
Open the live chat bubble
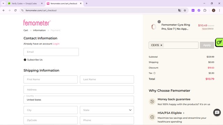pos(217,112)
